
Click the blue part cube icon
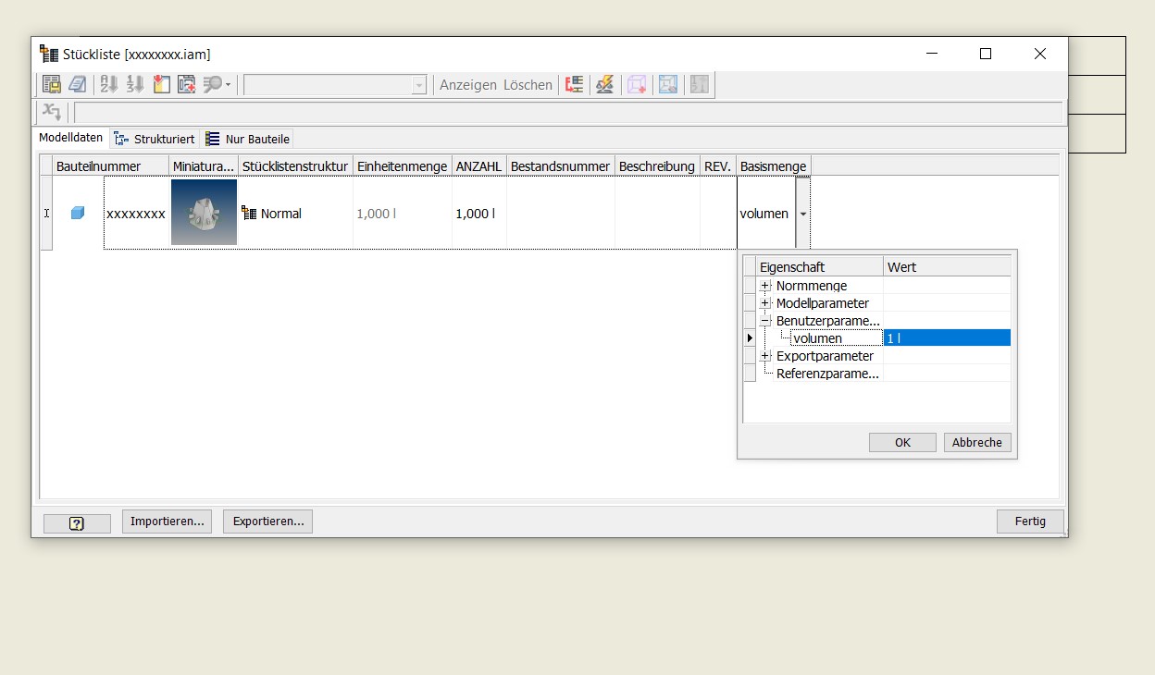(x=78, y=213)
